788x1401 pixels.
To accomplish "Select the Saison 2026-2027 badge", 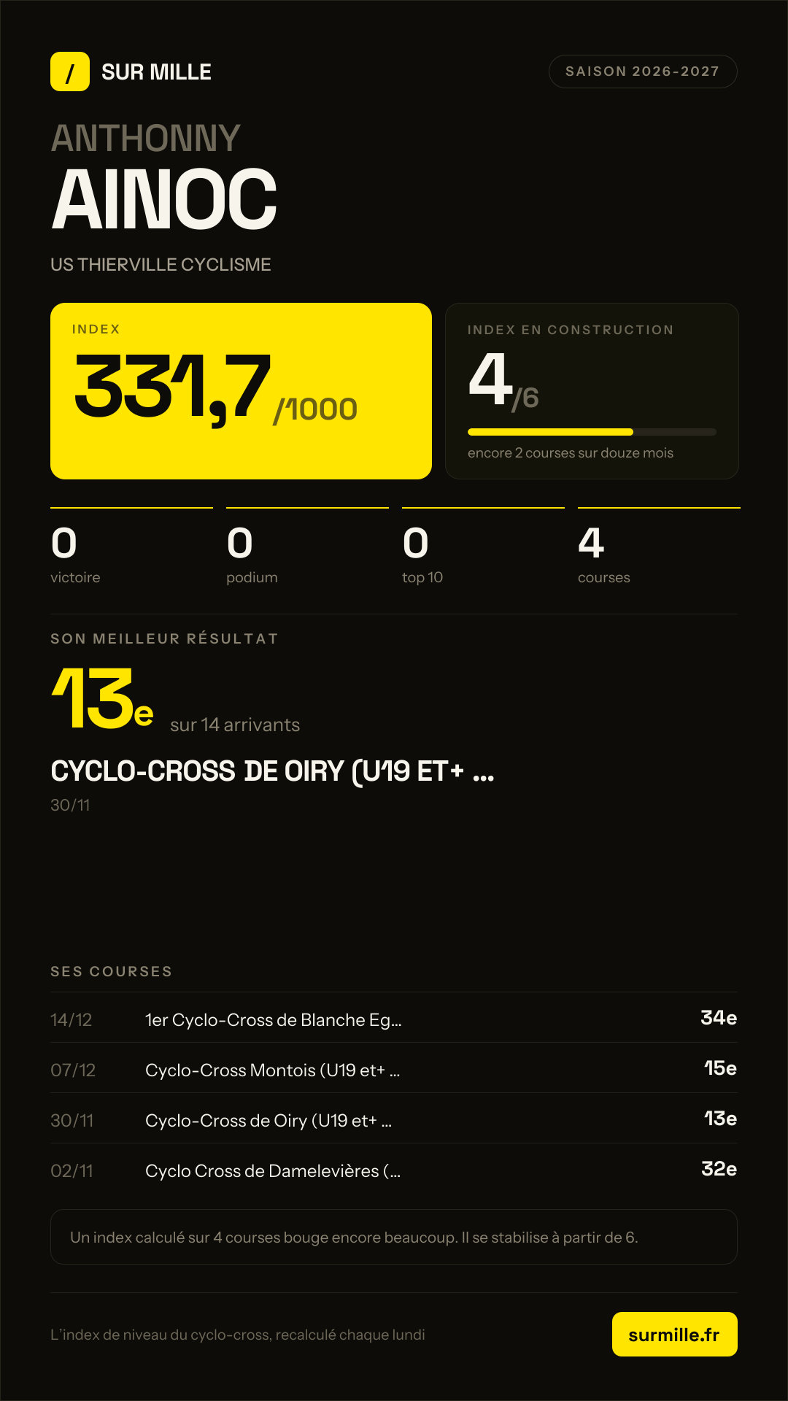I will pos(643,72).
